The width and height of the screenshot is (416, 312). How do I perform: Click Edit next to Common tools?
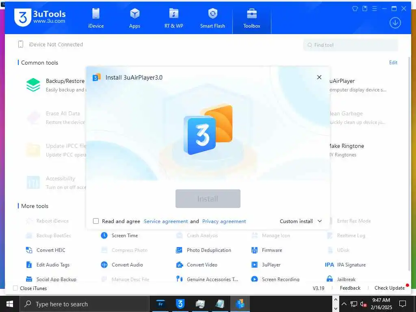(x=393, y=63)
